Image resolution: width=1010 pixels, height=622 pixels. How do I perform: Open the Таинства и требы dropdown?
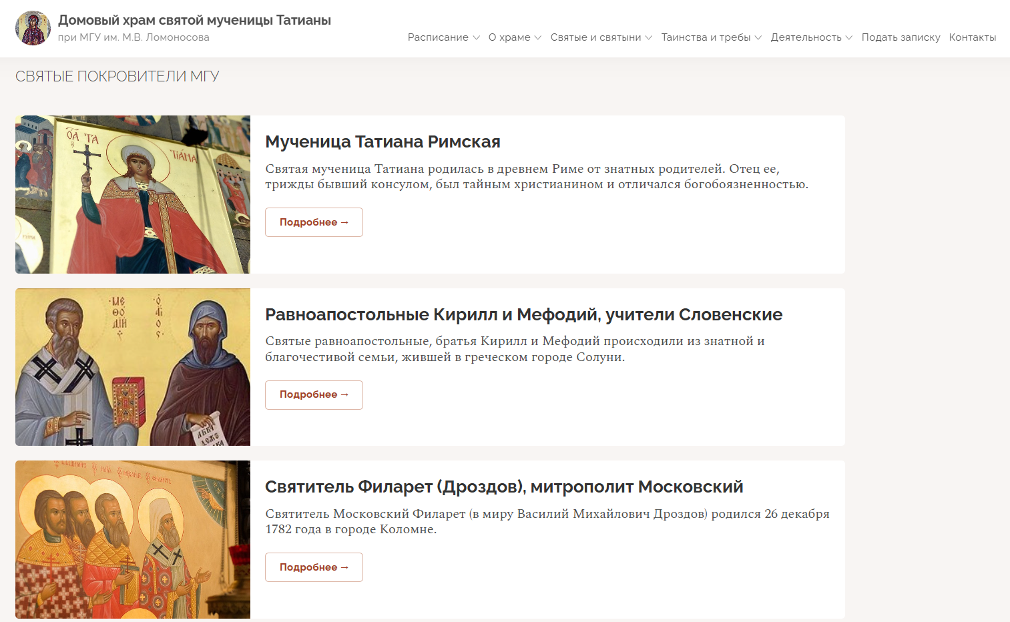pos(712,37)
